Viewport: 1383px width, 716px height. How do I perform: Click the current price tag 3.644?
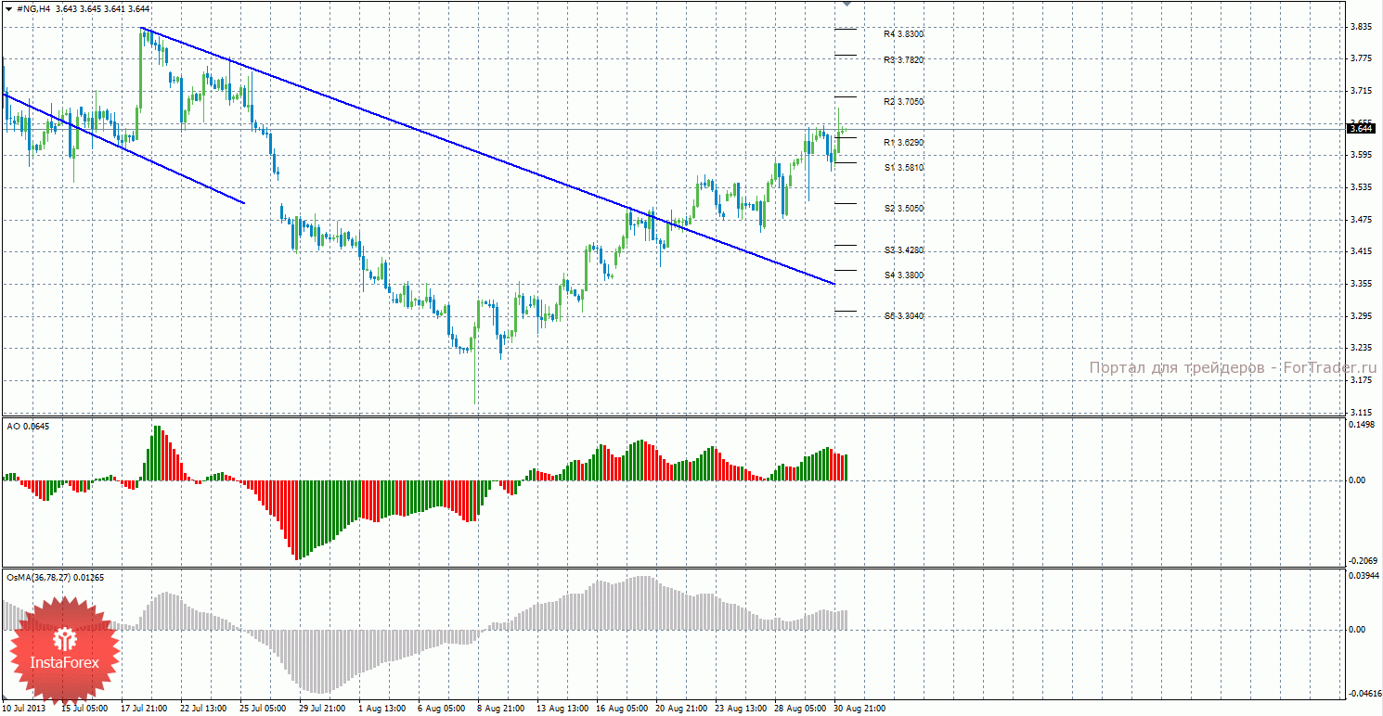[1361, 128]
